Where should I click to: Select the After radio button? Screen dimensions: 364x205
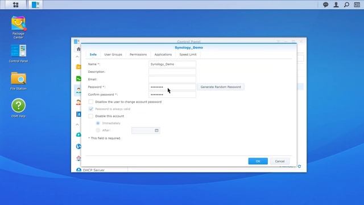(x=98, y=130)
